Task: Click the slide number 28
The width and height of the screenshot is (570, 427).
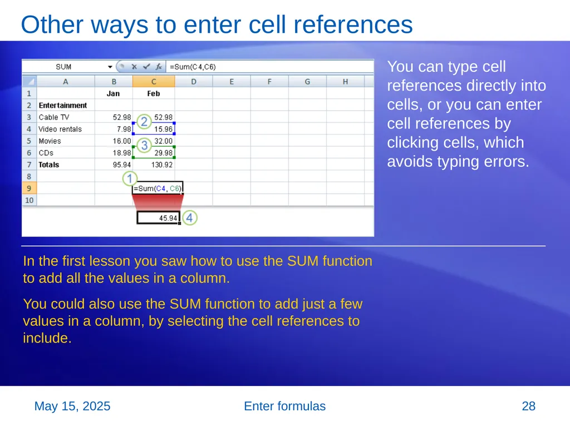Action: 529,406
